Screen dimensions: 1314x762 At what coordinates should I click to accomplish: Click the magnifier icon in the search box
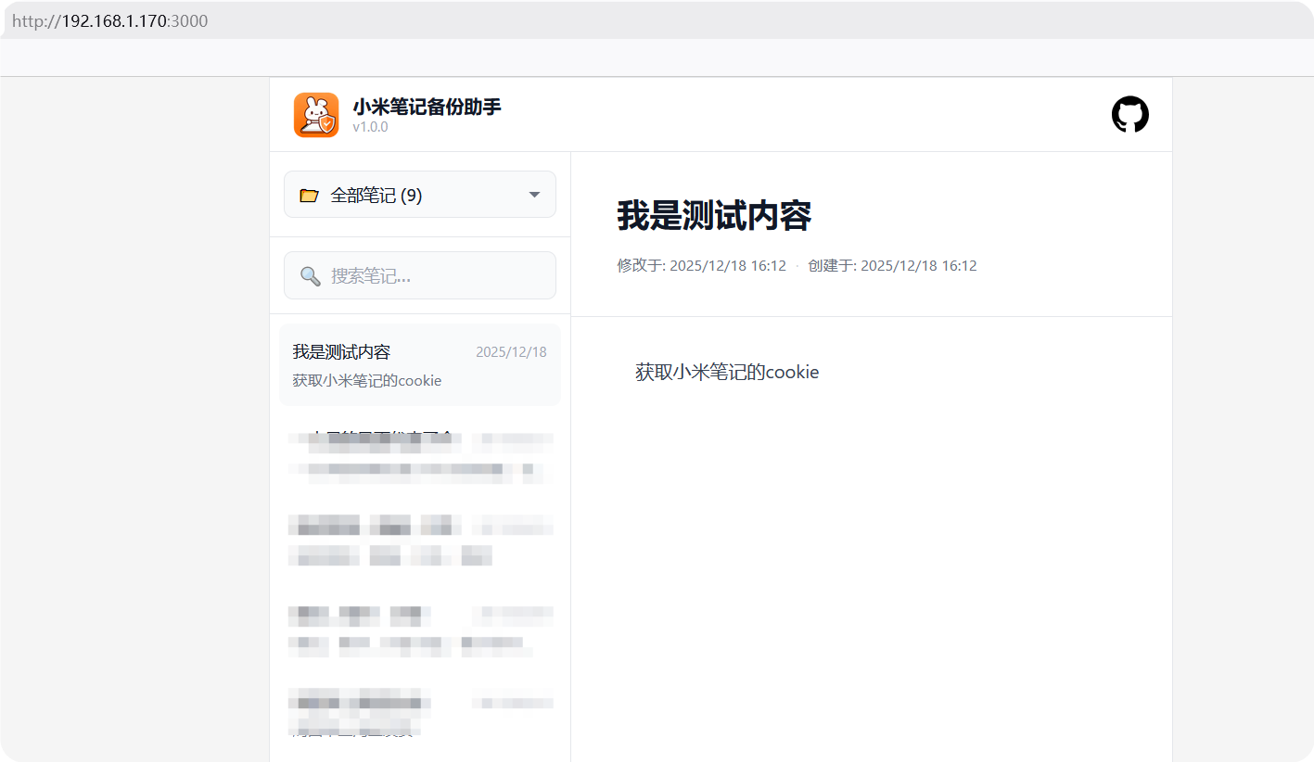click(x=311, y=275)
